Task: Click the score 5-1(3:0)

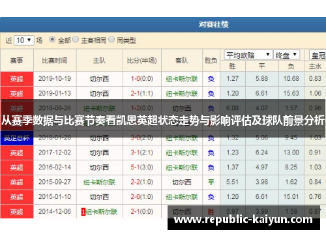Action: click(x=142, y=168)
